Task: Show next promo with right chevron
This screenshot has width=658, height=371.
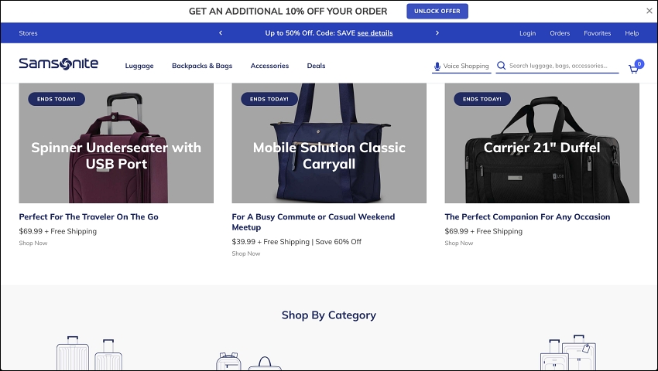Action: click(x=437, y=32)
